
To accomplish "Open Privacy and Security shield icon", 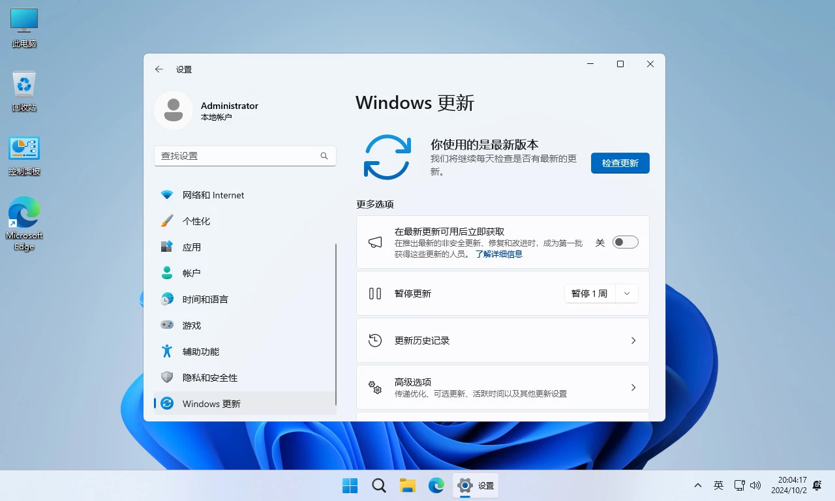I will pos(167,378).
